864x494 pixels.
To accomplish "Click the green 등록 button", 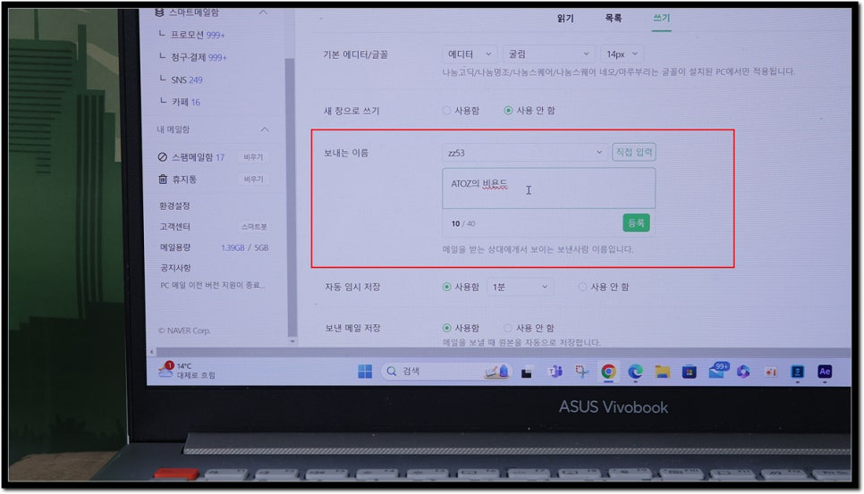I will coord(636,223).
